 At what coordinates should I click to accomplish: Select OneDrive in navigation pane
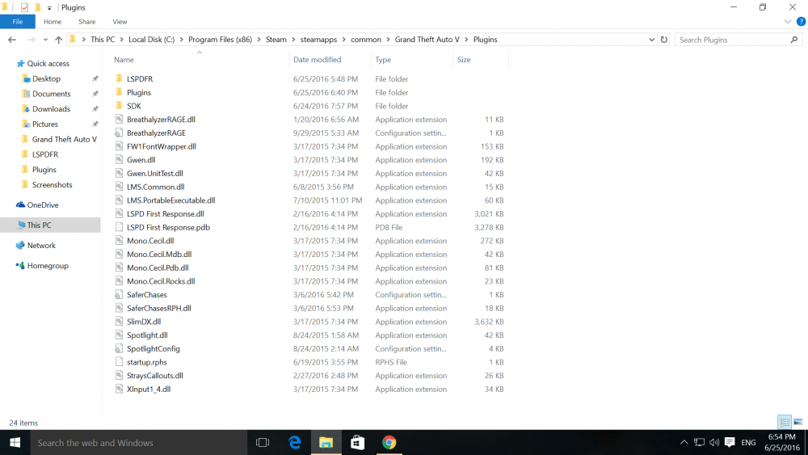click(x=43, y=204)
